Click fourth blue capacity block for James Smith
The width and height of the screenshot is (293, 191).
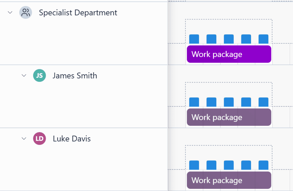click(x=246, y=102)
